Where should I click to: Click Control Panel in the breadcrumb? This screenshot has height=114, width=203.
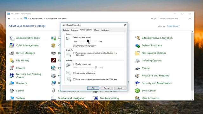[x=36, y=18]
